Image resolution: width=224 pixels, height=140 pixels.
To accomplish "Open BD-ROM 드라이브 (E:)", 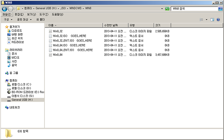I will pyautogui.click(x=28, y=92).
